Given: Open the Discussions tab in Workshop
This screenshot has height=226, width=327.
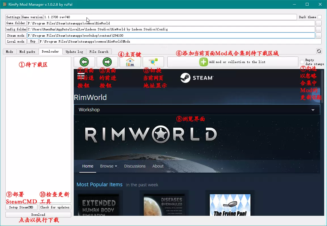Looking at the screenshot, I should click(x=135, y=166).
